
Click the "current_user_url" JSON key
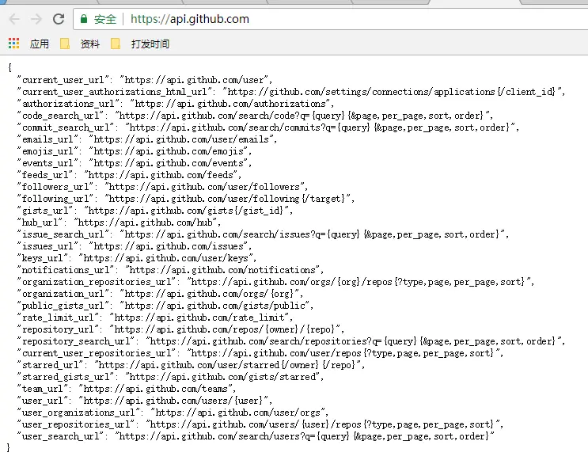(63, 80)
